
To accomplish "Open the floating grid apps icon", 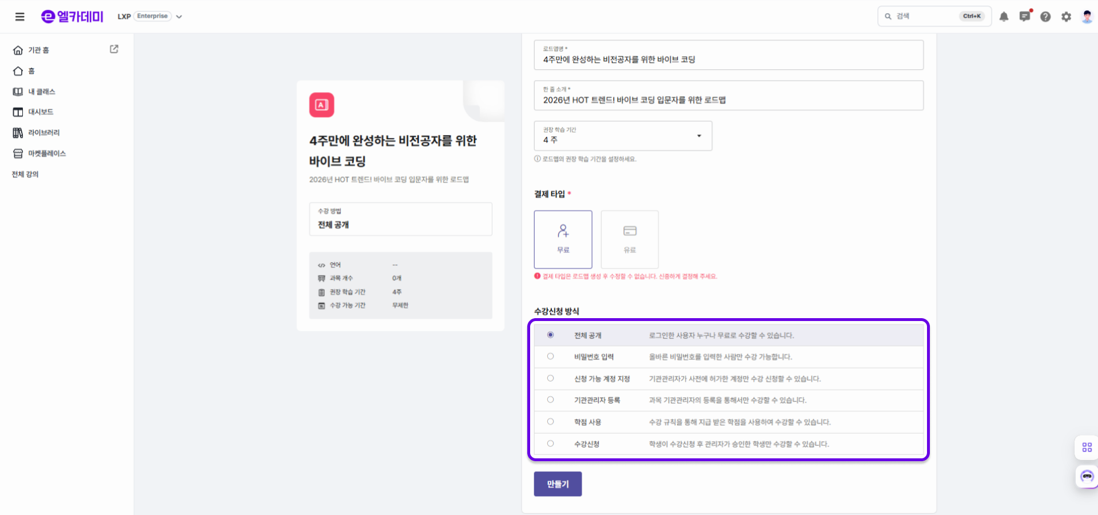I will [x=1087, y=447].
